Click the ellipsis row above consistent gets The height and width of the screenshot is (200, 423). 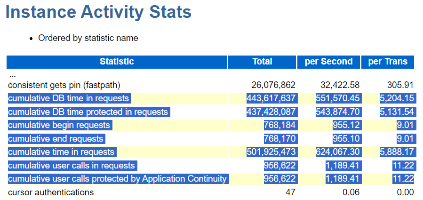pos(13,75)
